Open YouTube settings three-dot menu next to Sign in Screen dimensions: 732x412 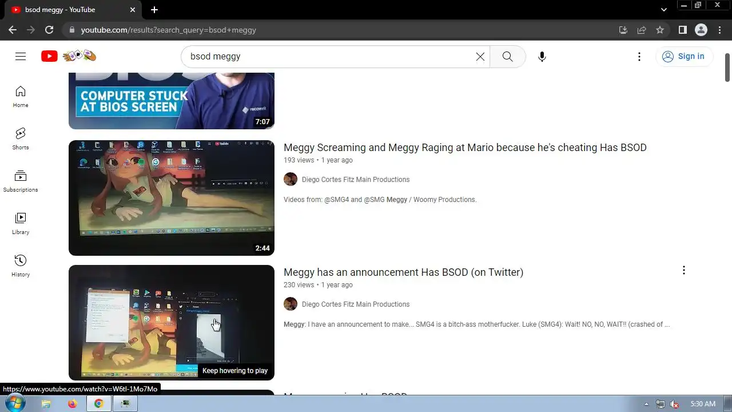click(639, 57)
